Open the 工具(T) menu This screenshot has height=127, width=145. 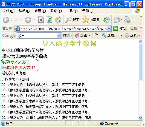pos(72,11)
